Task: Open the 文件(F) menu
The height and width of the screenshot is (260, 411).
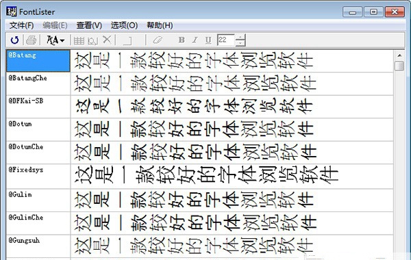Action: 21,25
